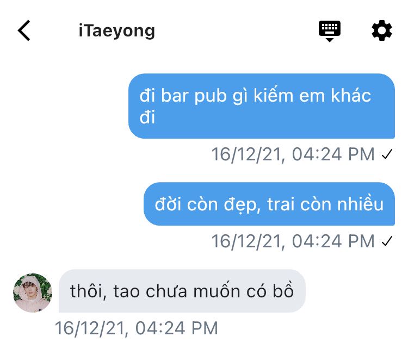Tap the timestamp under the gray received message
408x343 pixels.
[137, 328]
